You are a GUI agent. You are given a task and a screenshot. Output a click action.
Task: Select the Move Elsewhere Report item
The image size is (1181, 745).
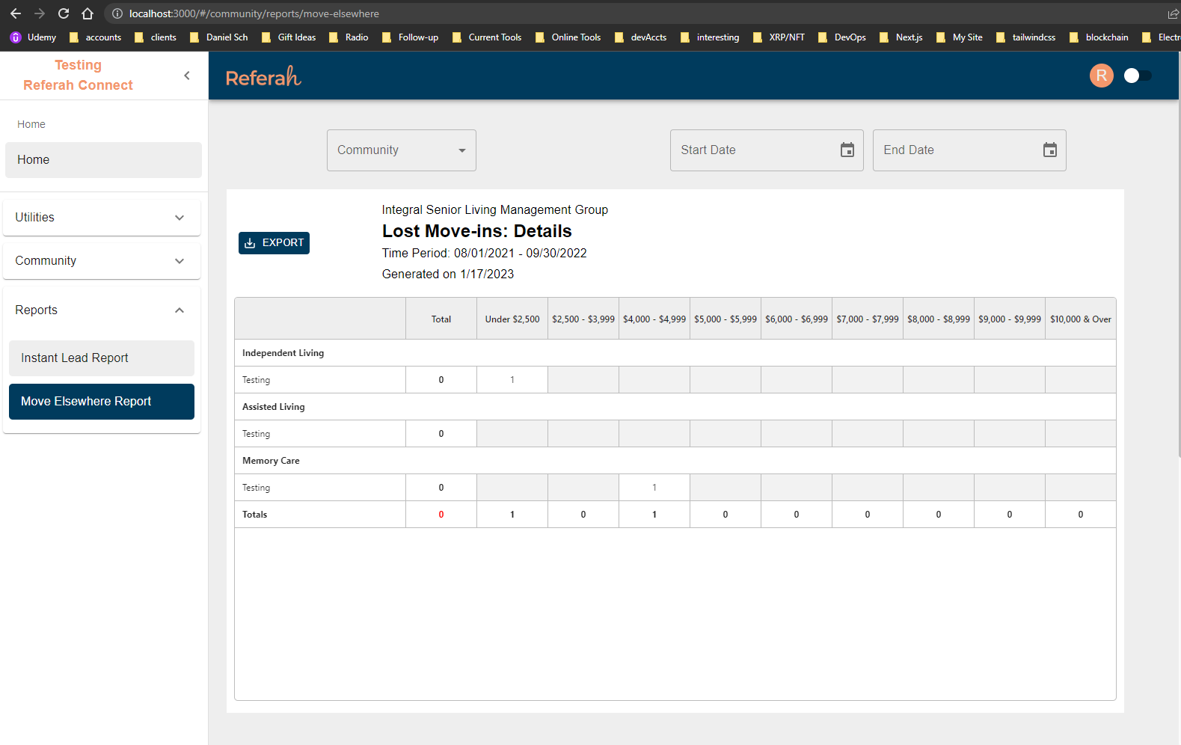pyautogui.click(x=102, y=402)
